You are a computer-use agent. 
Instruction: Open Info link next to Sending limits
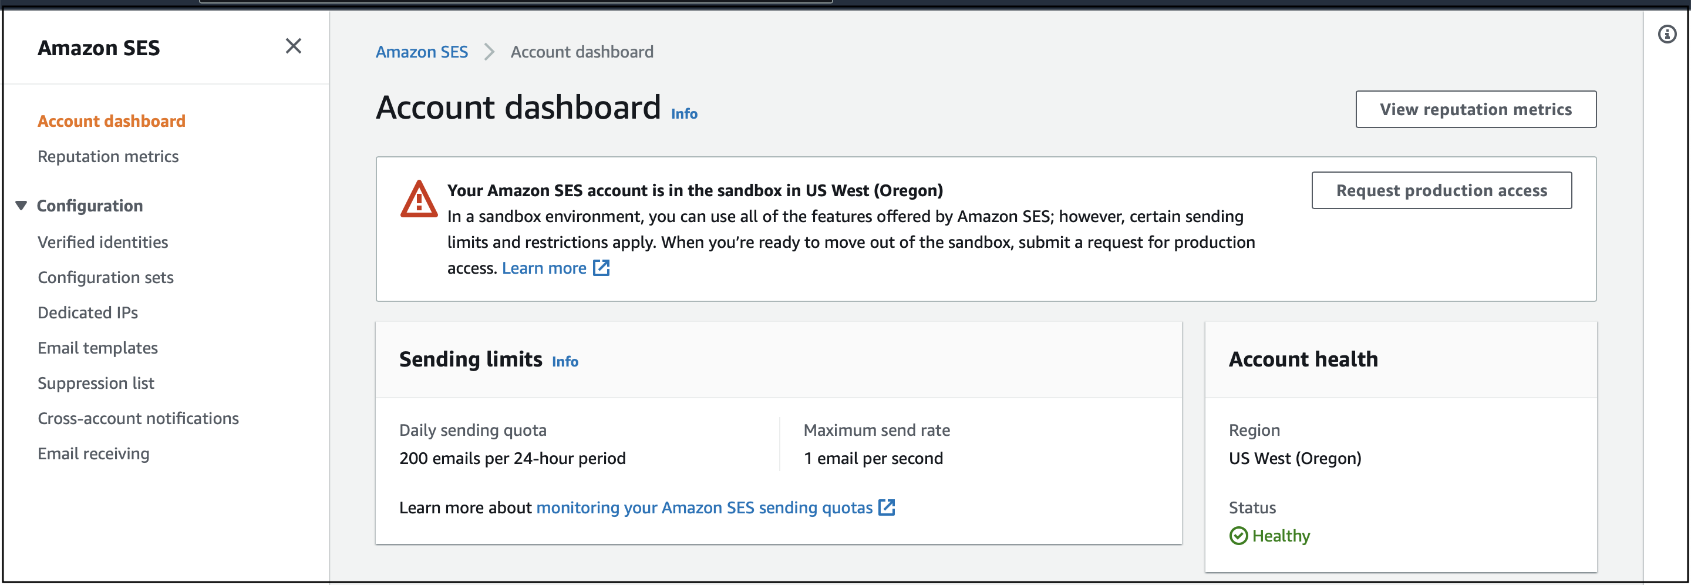click(x=564, y=362)
